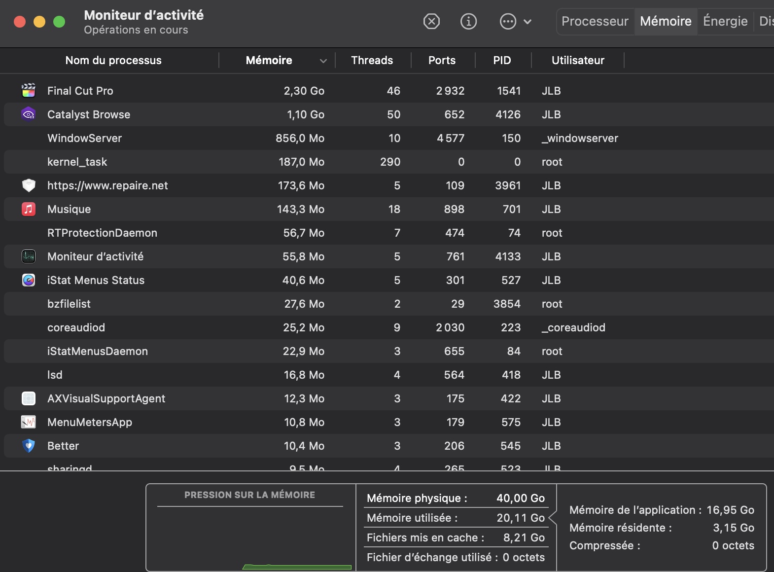The image size is (774, 572).
Task: Select the iStat Menus Status name
Action: pyautogui.click(x=96, y=280)
